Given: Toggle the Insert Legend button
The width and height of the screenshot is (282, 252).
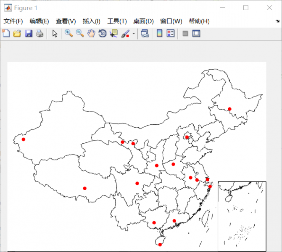Looking at the screenshot, I should tap(171, 34).
